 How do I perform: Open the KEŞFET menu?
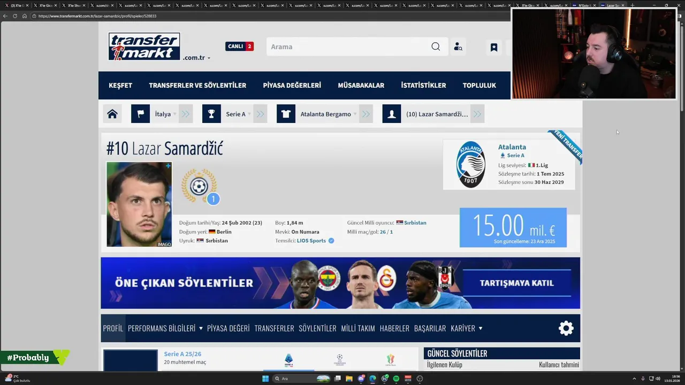point(120,86)
